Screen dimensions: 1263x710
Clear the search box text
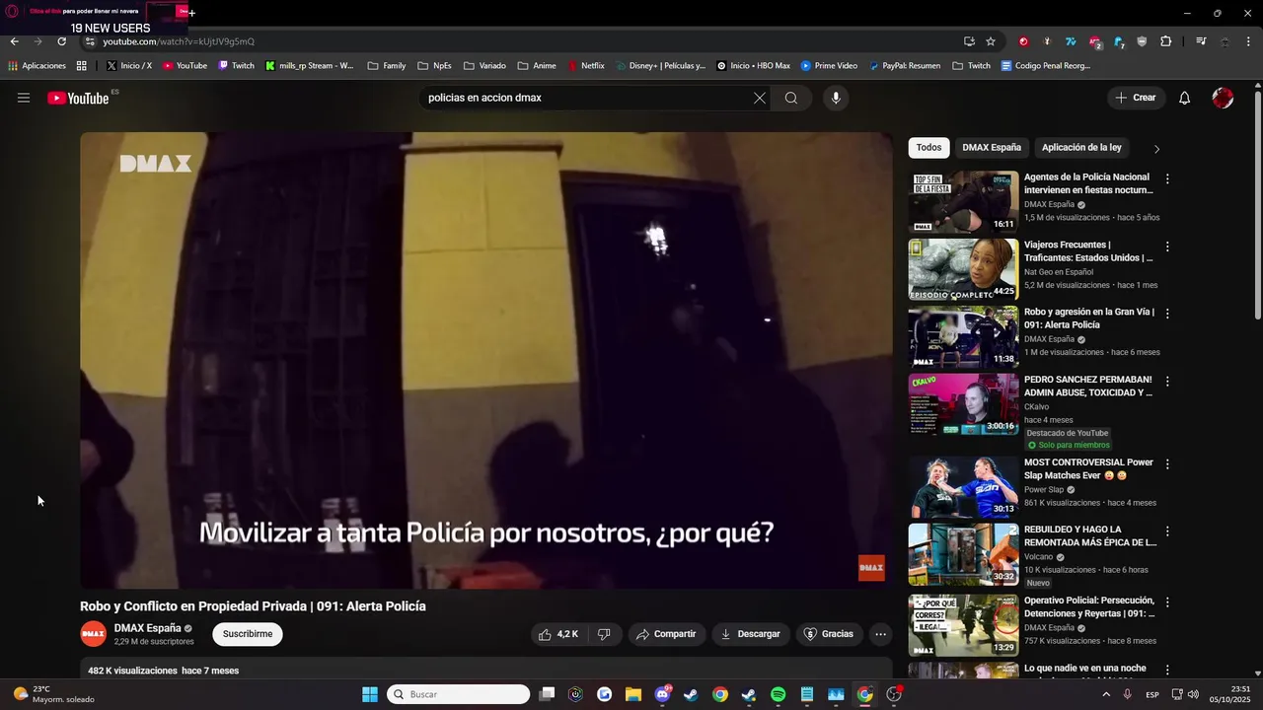[x=759, y=98]
